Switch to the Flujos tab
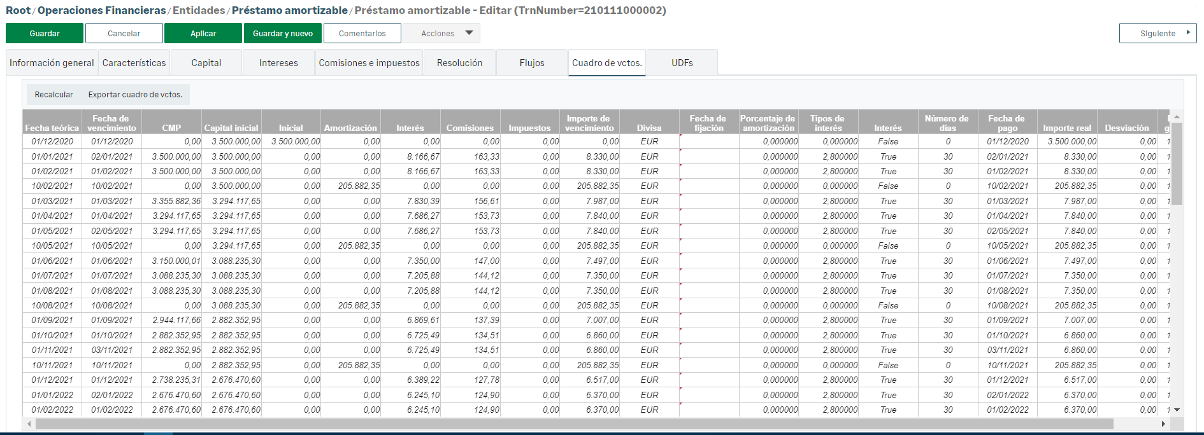The image size is (1204, 435). [x=531, y=63]
